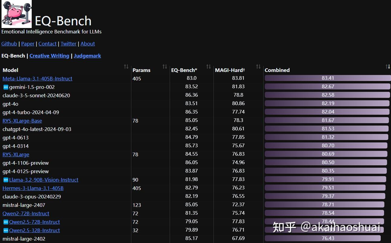Click the new badge beside gemini-1.5-pro-002
This screenshot has height=243, width=391.
pos(6,87)
